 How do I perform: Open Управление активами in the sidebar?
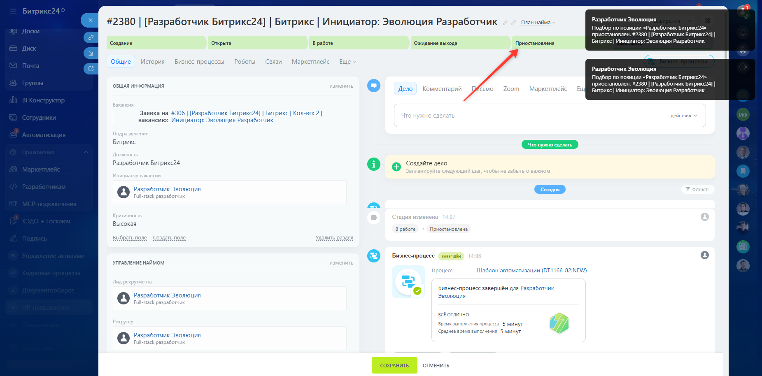point(53,256)
